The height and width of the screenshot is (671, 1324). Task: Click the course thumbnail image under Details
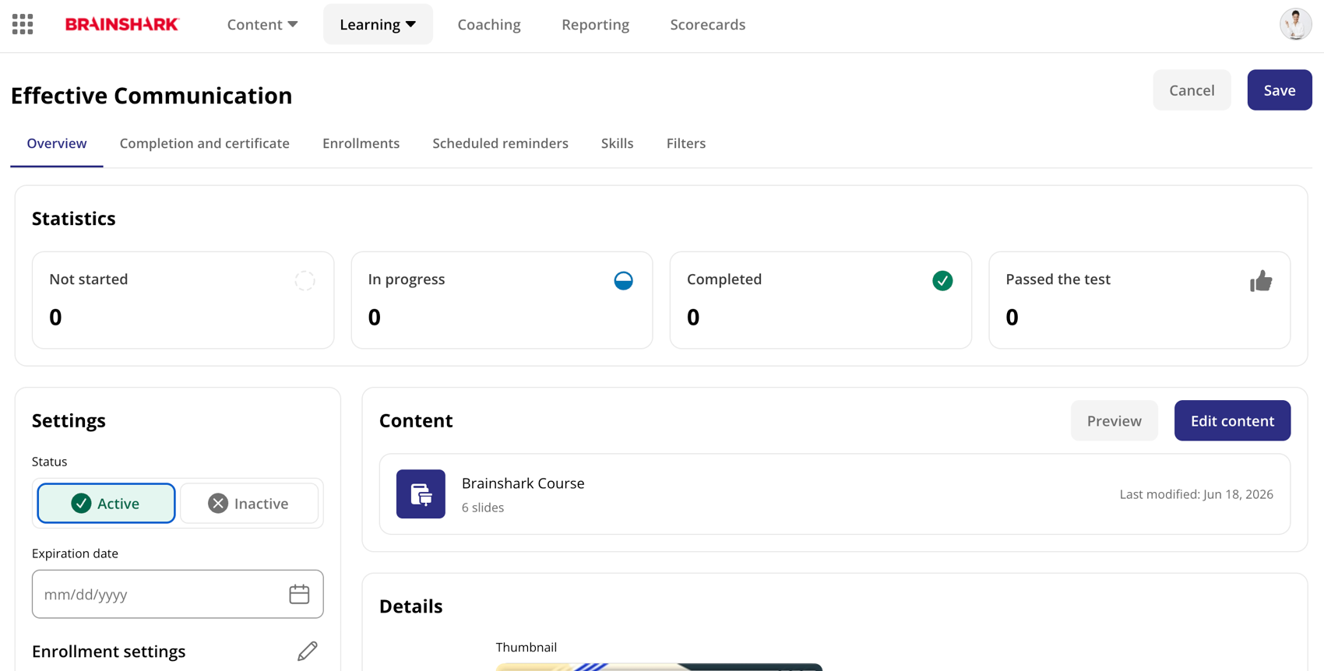pyautogui.click(x=659, y=667)
